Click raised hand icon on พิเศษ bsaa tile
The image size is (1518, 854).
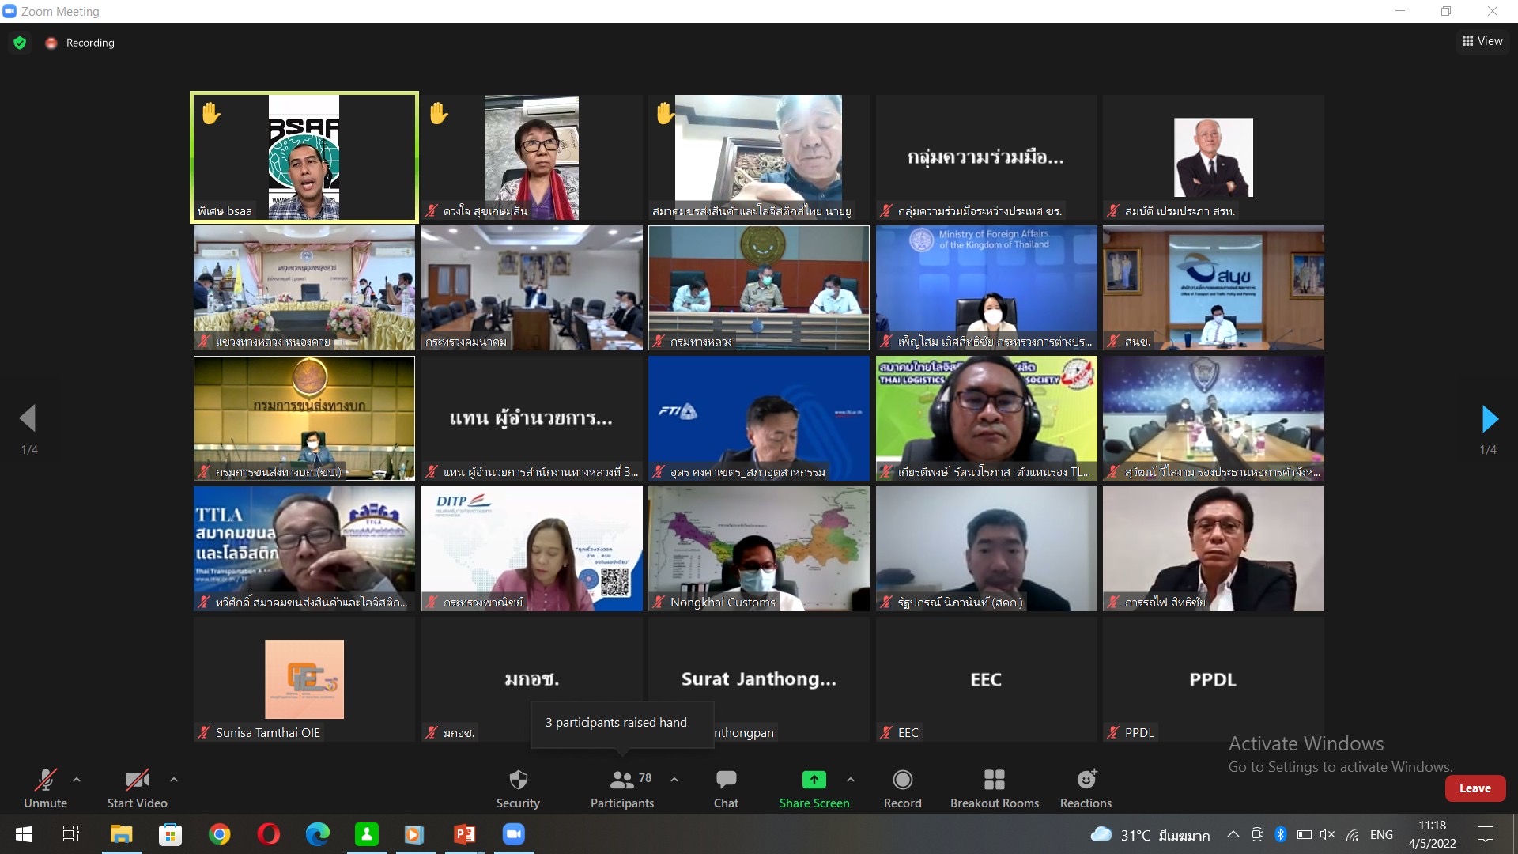[x=210, y=114]
